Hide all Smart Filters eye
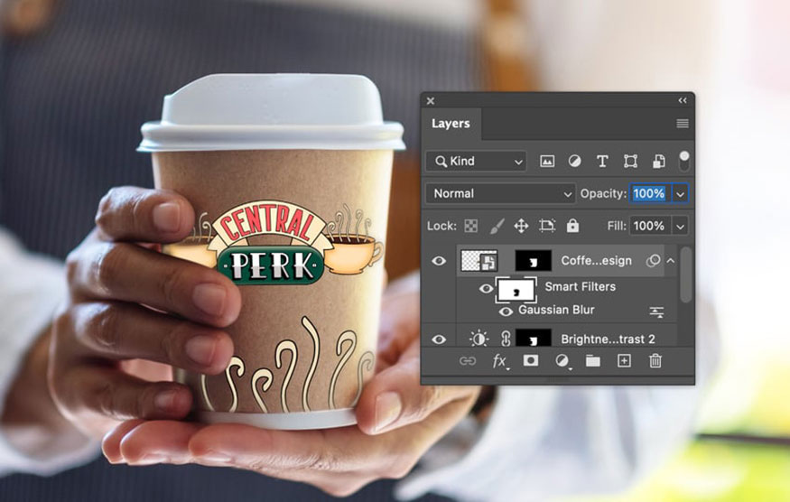Viewport: 790px width, 502px height. tap(486, 289)
